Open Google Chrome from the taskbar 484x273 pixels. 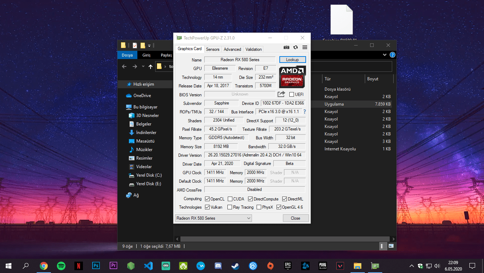(x=44, y=266)
